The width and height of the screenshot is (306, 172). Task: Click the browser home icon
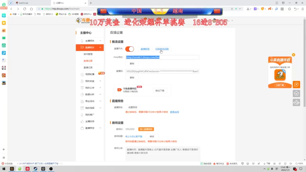pyautogui.click(x=31, y=9)
